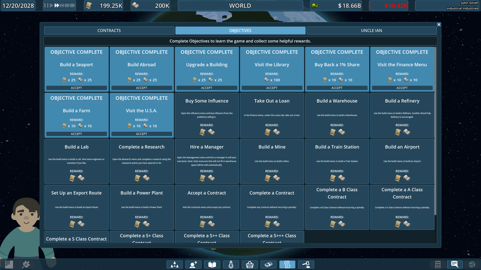Click the contract points scroll icon showing 199.25K
This screenshot has width=481, height=270.
[89, 5]
